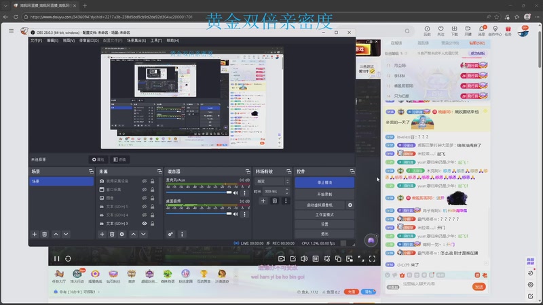
Task: Remove the selected source with trash icon
Action: tap(112, 234)
